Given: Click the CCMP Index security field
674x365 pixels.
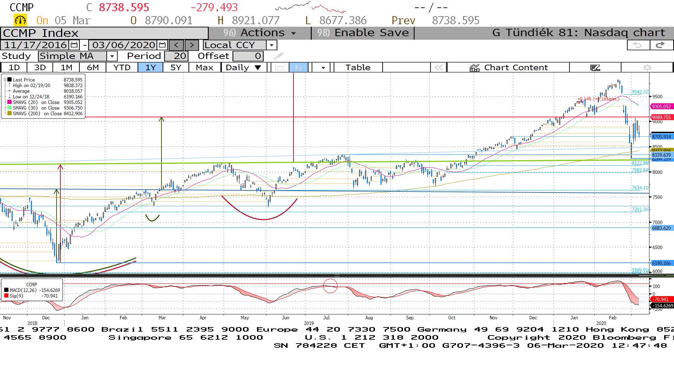Looking at the screenshot, I should tap(105, 33).
